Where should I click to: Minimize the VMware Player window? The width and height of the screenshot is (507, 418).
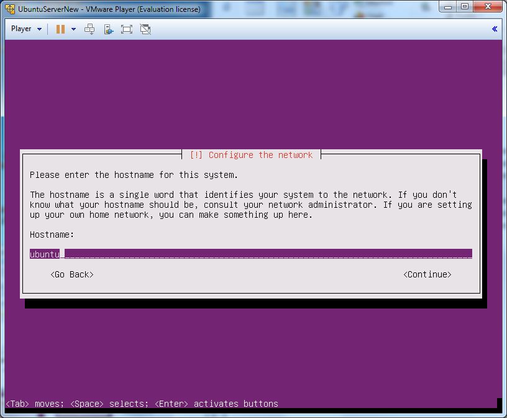tap(449, 7)
